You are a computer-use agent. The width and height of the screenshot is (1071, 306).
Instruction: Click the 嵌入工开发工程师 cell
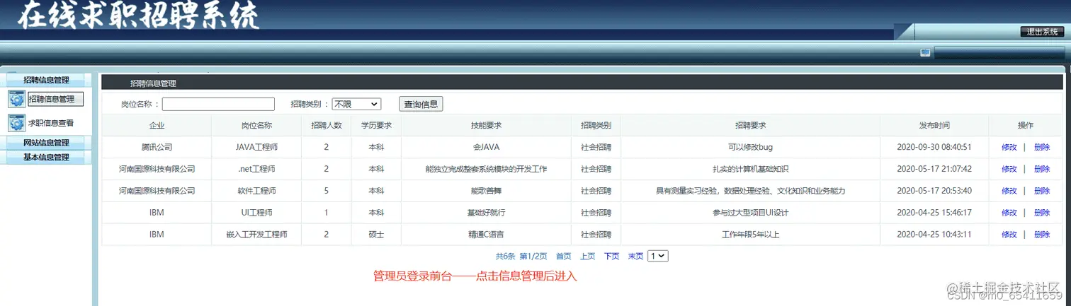pyautogui.click(x=256, y=235)
